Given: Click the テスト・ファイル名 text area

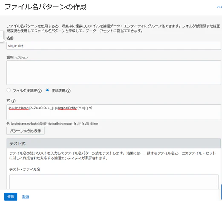Looking at the screenshot, I should pos(114,182).
